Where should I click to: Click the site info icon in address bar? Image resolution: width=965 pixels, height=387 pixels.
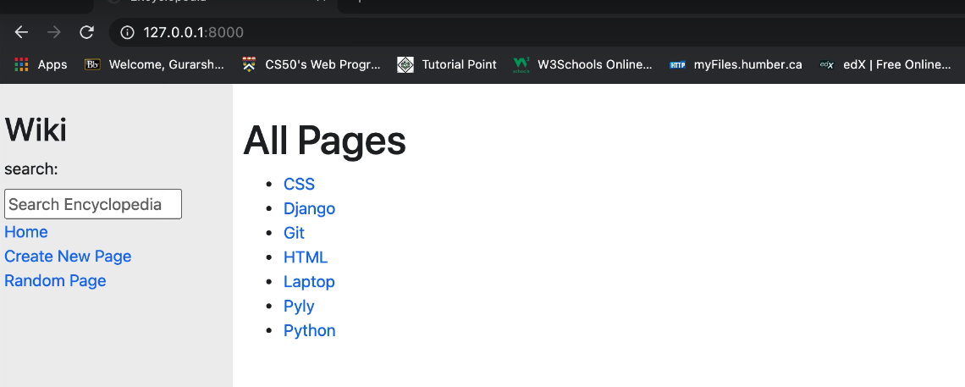tap(128, 32)
